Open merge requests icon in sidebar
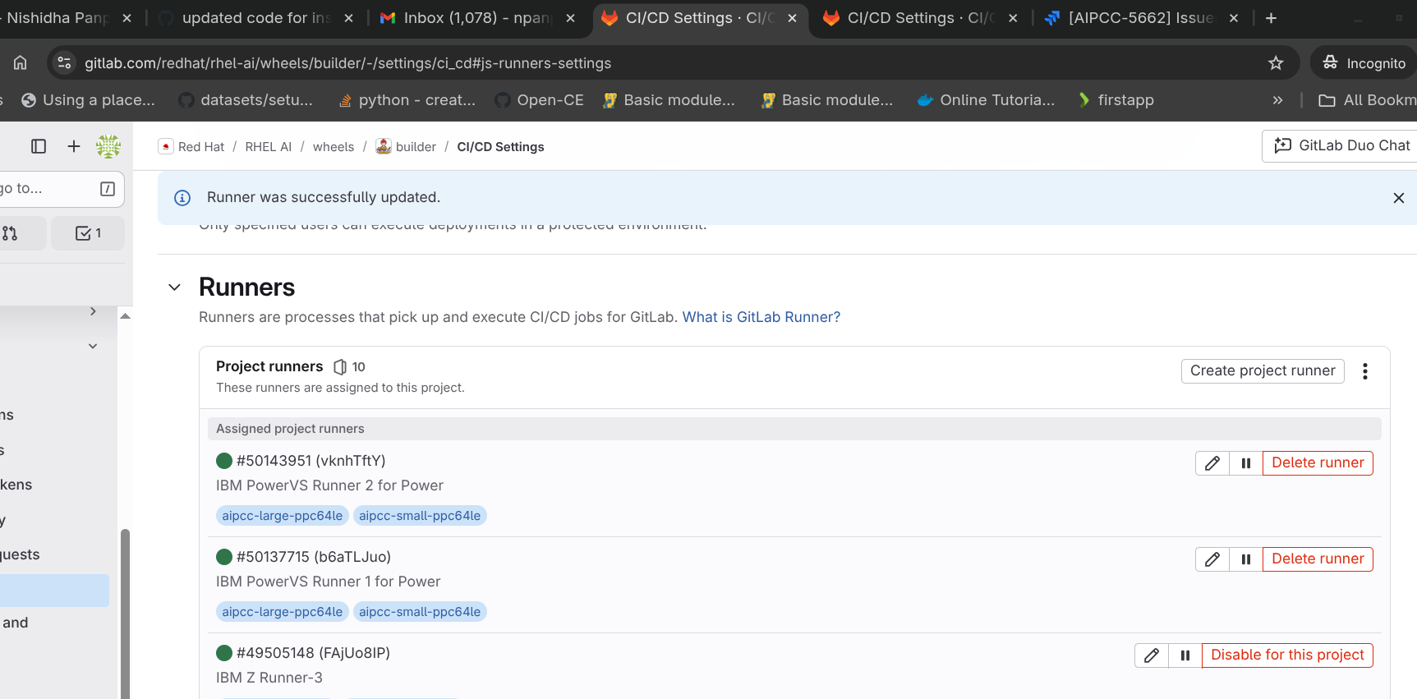This screenshot has height=699, width=1417. tap(12, 233)
